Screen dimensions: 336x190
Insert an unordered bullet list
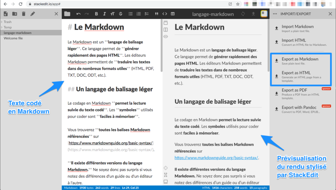[131, 14]
